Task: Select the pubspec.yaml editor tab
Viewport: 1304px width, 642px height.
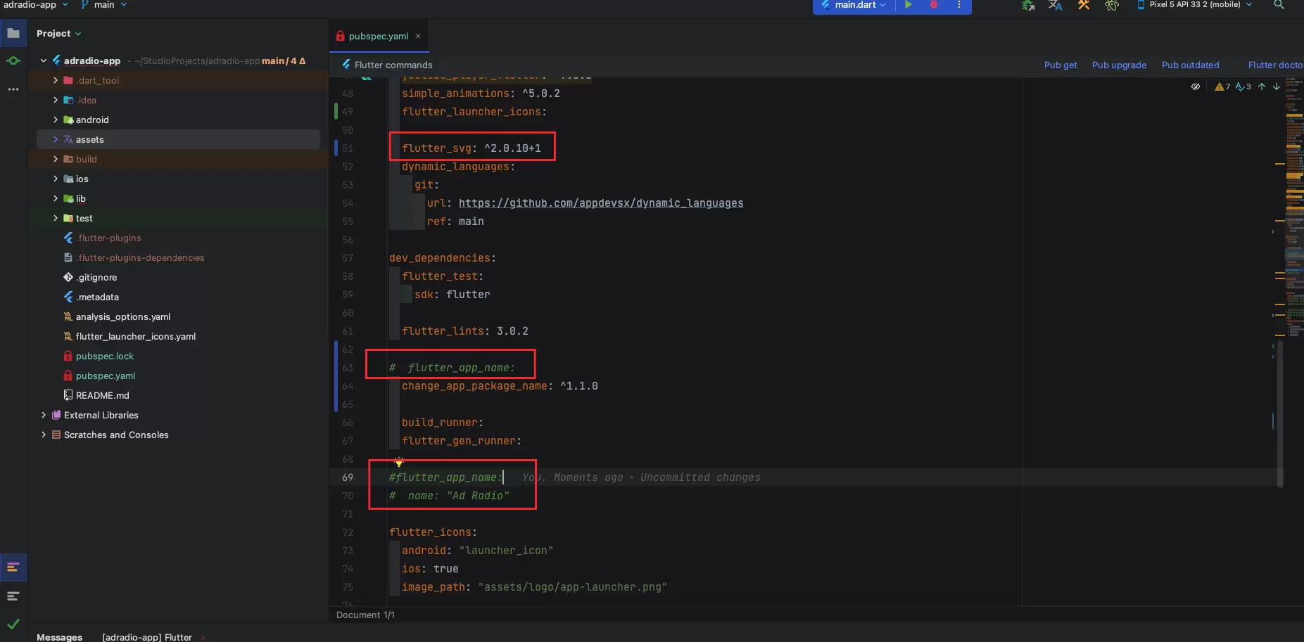Action: coord(378,36)
